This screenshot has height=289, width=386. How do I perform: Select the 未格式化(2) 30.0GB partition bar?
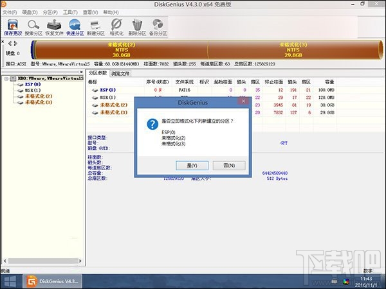[122, 50]
